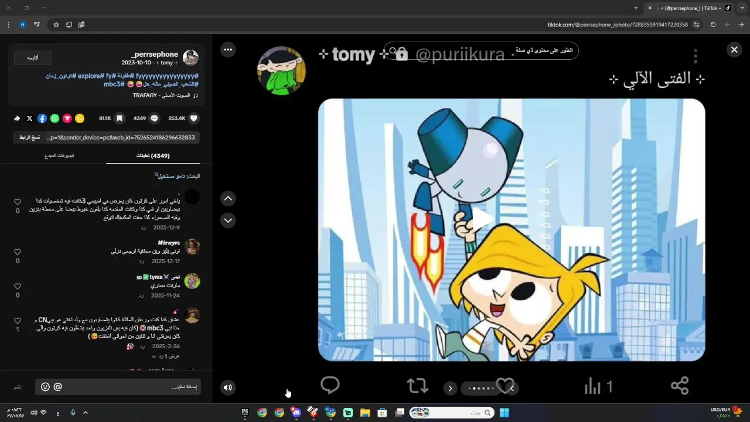Share the post to WhatsApp
The height and width of the screenshot is (422, 750).
54,118
